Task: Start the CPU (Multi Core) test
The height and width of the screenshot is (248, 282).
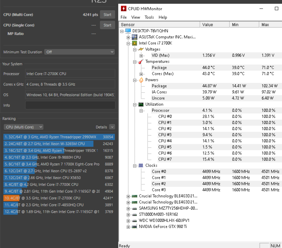Action: (108, 14)
